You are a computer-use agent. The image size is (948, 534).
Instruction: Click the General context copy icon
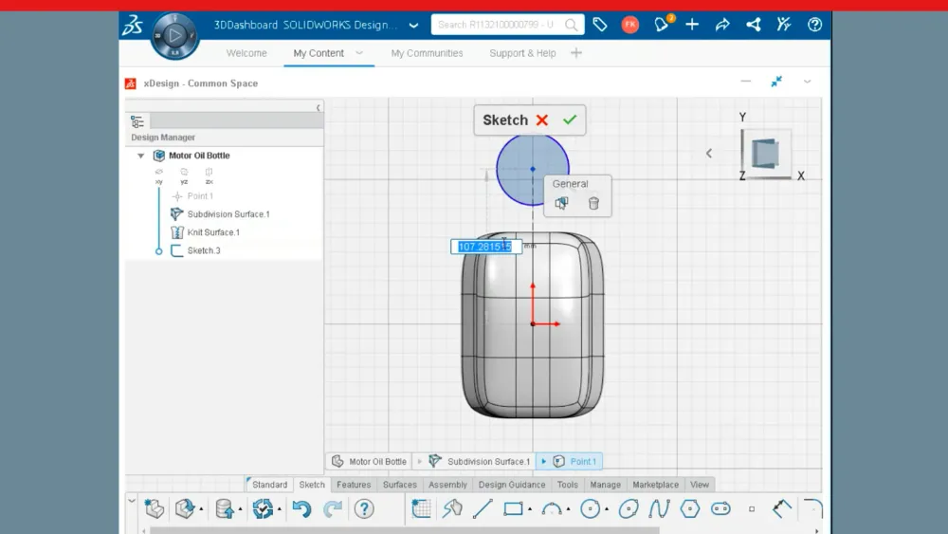(x=561, y=203)
